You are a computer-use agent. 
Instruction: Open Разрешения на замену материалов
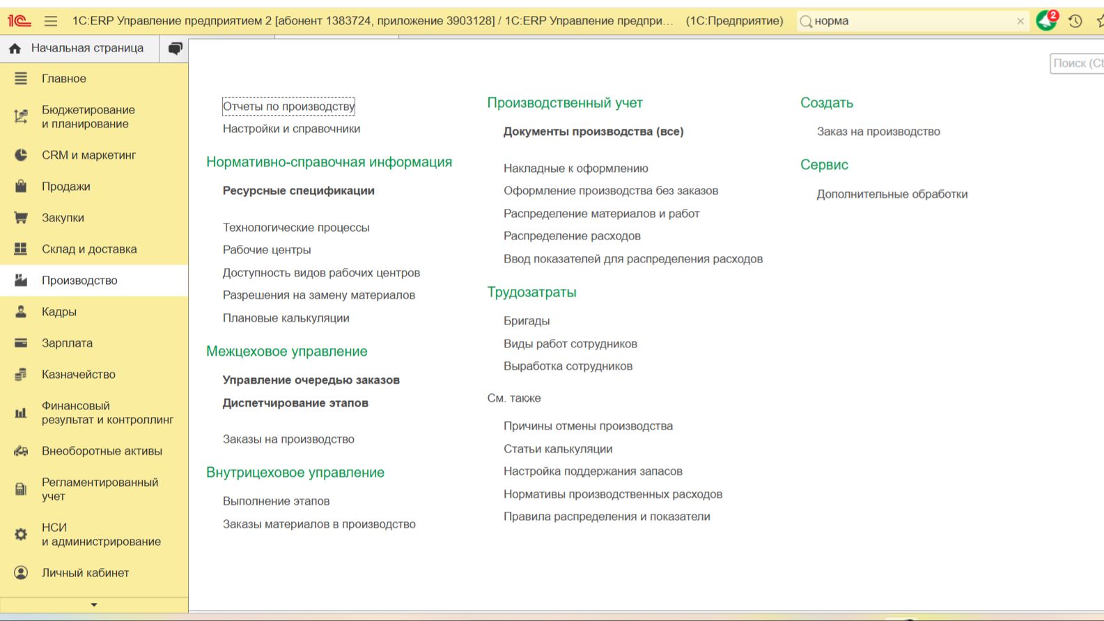(x=319, y=295)
